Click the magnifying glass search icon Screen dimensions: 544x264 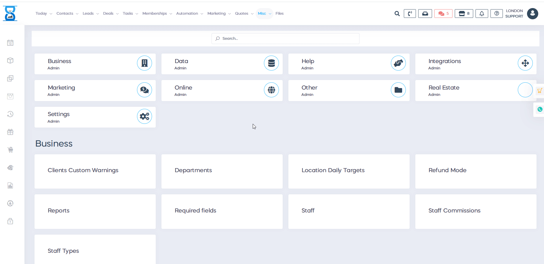(x=397, y=14)
